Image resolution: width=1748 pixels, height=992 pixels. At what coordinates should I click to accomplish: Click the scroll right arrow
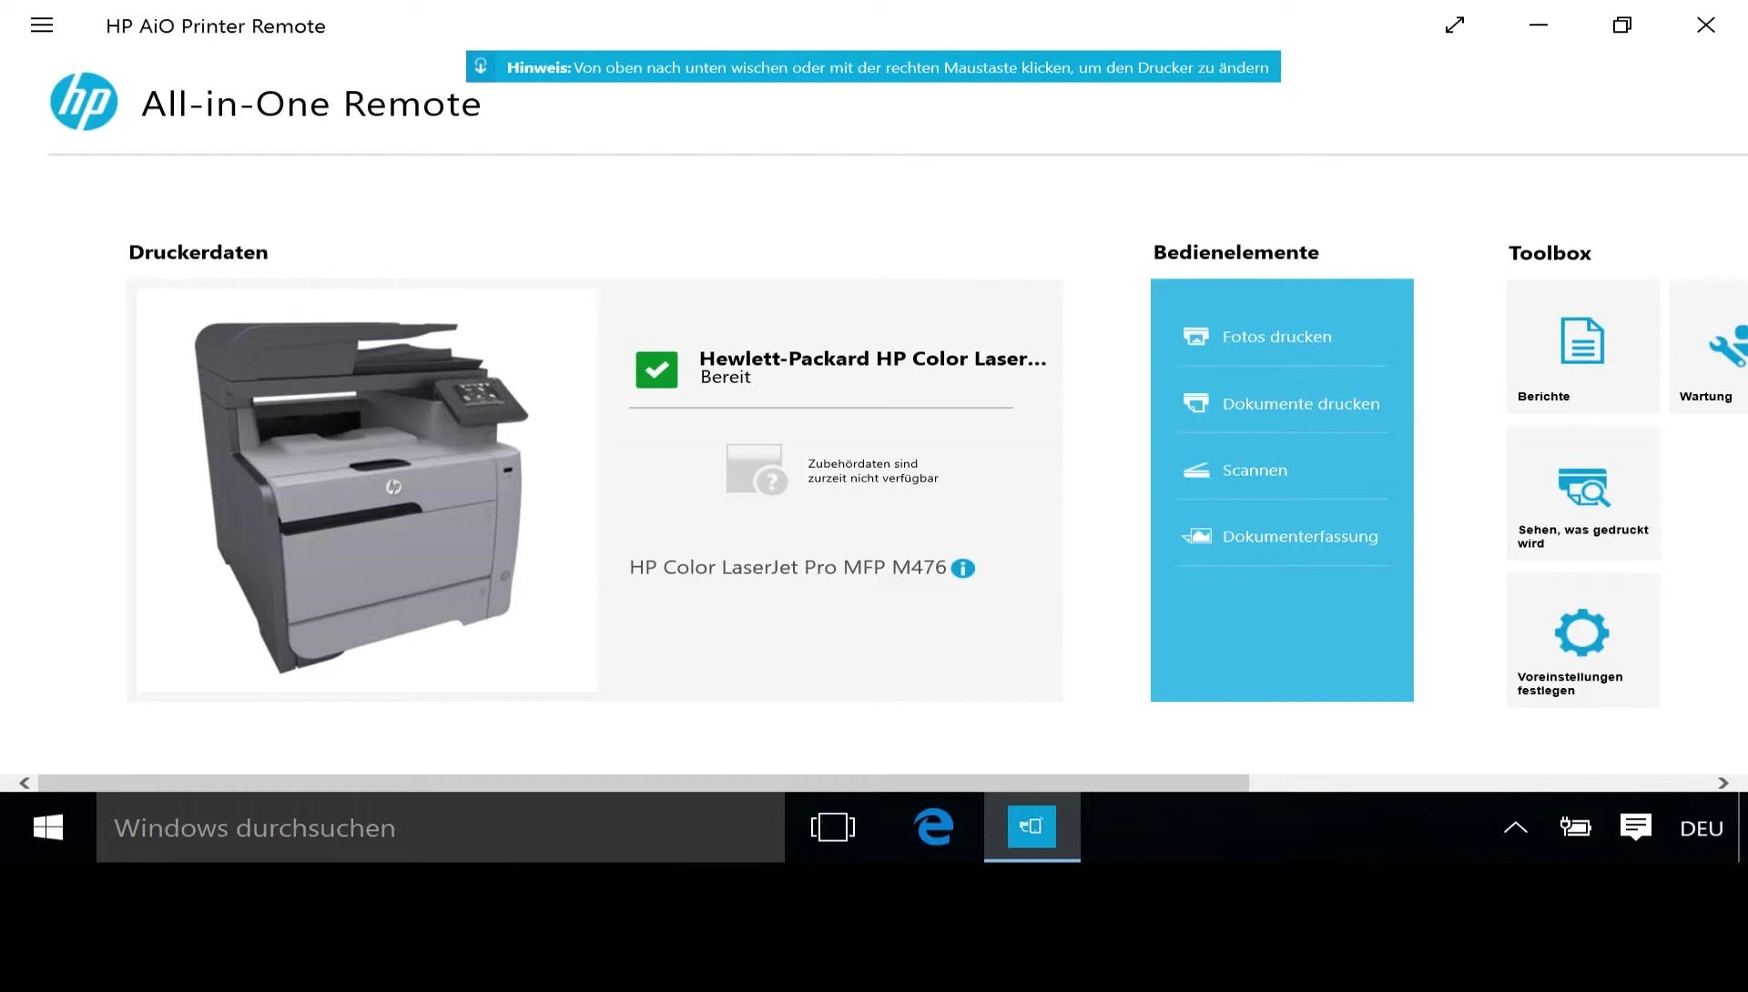[x=1723, y=783]
